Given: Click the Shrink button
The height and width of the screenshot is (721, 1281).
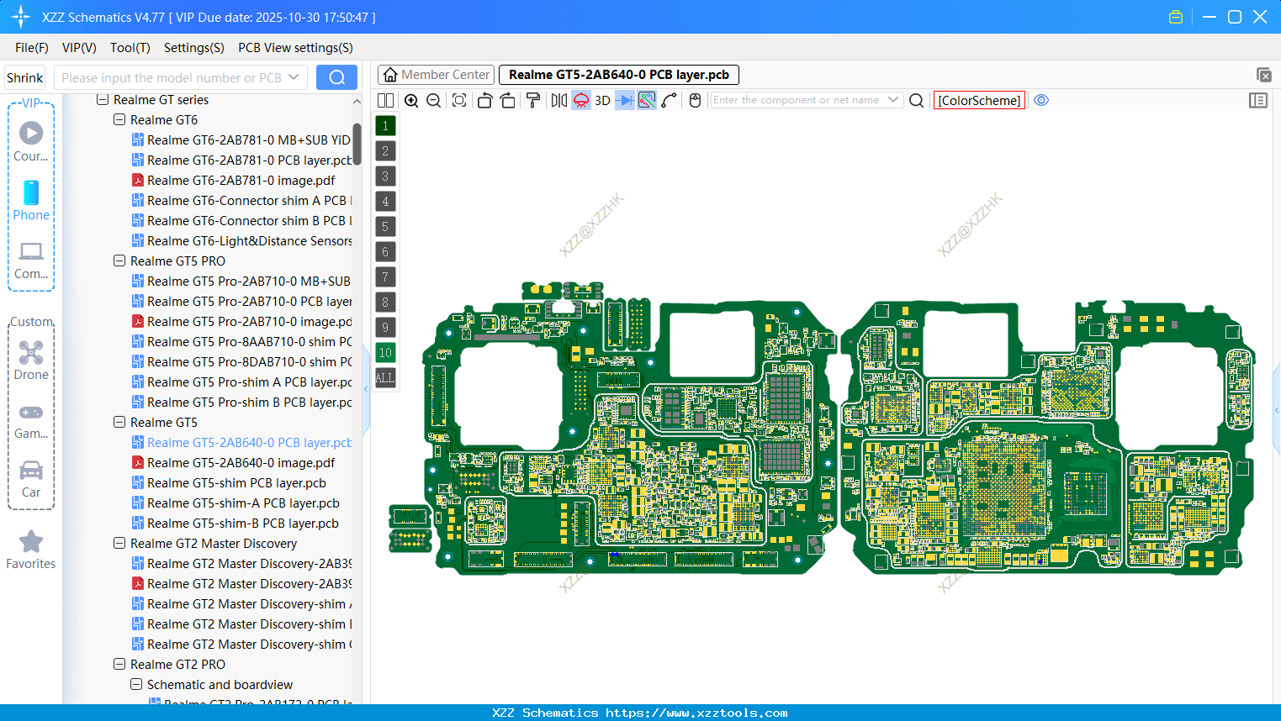Looking at the screenshot, I should click(x=25, y=77).
